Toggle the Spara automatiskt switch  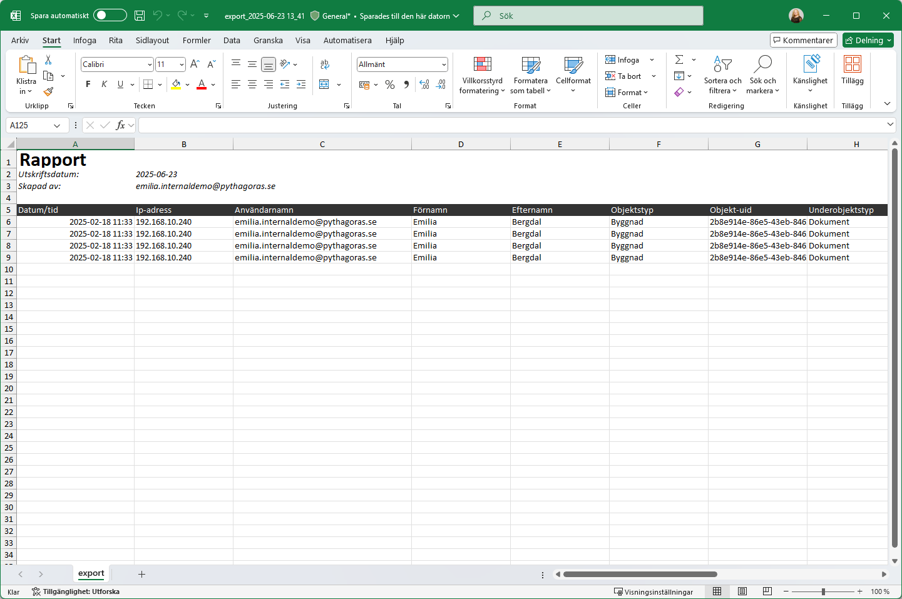pyautogui.click(x=110, y=16)
